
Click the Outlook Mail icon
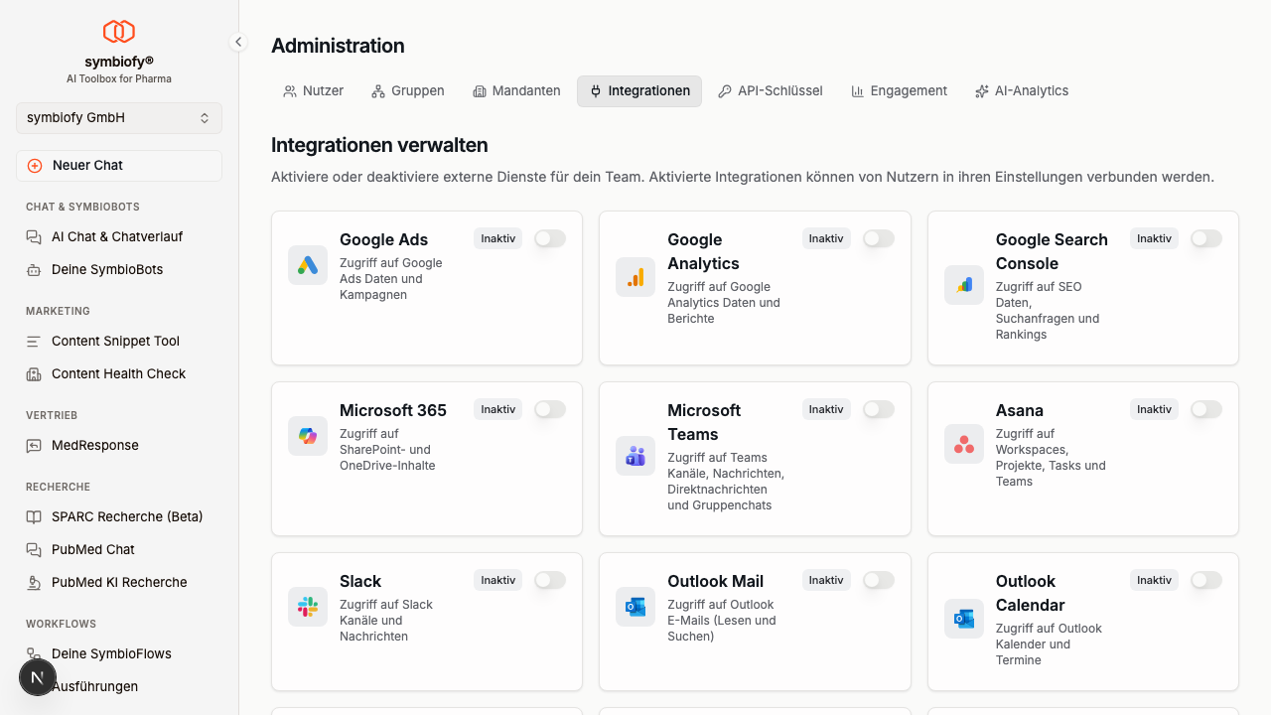pyautogui.click(x=635, y=607)
